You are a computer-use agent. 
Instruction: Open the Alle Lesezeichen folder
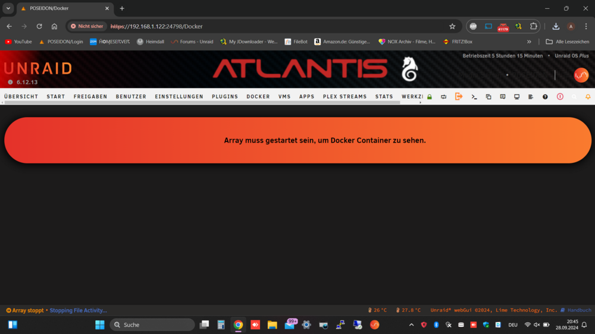click(567, 42)
